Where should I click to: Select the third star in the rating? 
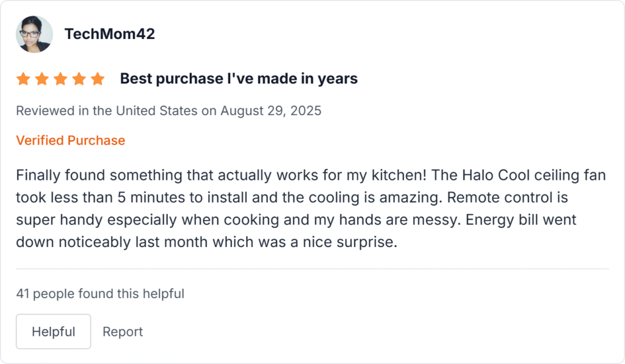coord(60,79)
